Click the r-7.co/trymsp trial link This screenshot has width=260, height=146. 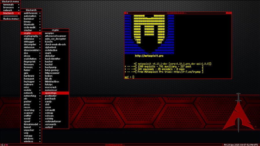point(188,72)
